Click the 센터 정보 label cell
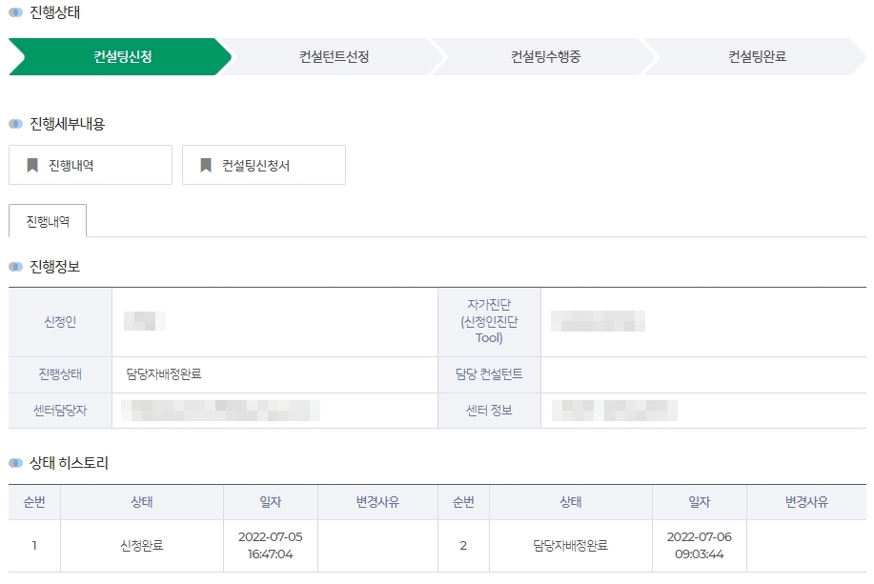This screenshot has height=584, width=874. (x=489, y=411)
